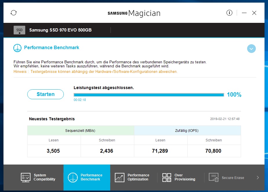Collapse the Performance Benchmark section chevron
The width and height of the screenshot is (268, 192).
click(251, 49)
